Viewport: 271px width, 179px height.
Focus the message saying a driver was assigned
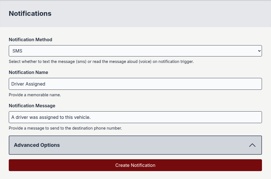135,117
